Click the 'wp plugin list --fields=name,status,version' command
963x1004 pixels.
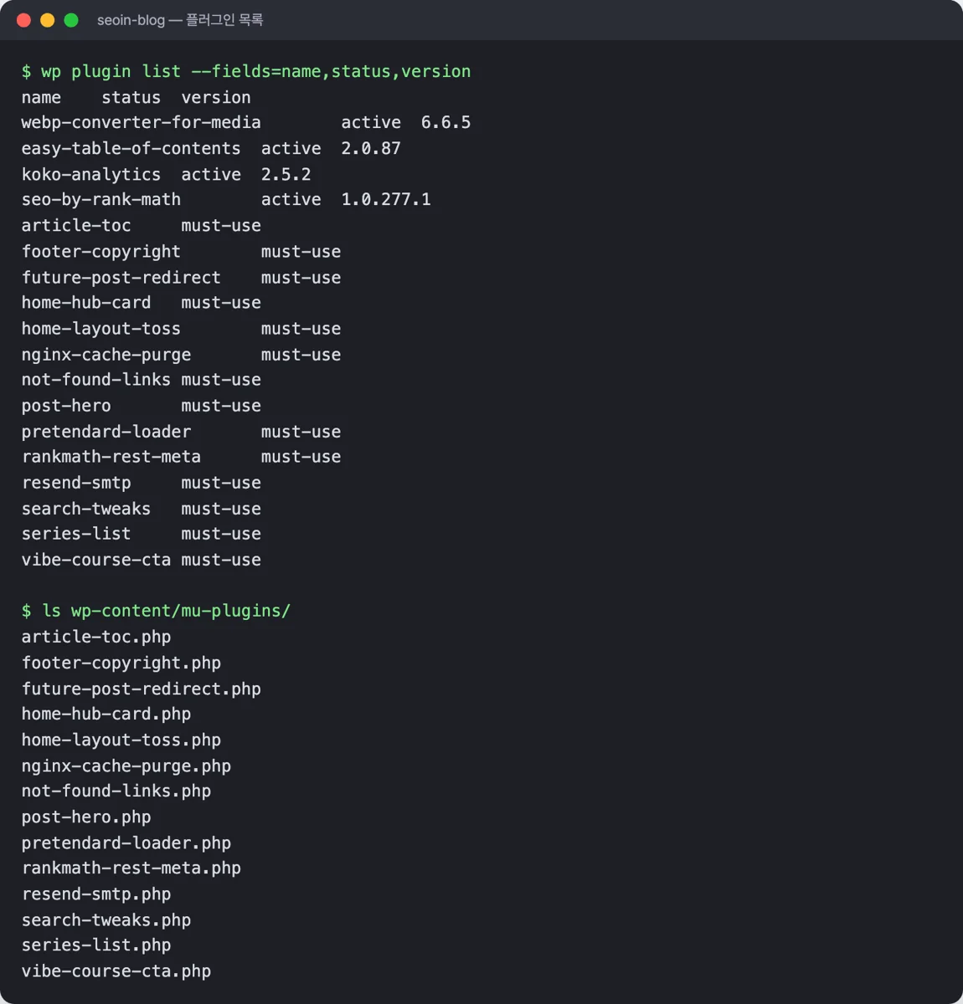256,72
